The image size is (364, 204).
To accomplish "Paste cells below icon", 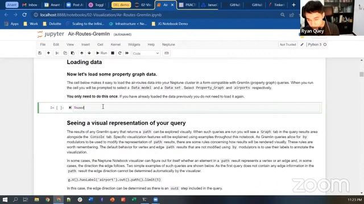I will pos(73,53).
